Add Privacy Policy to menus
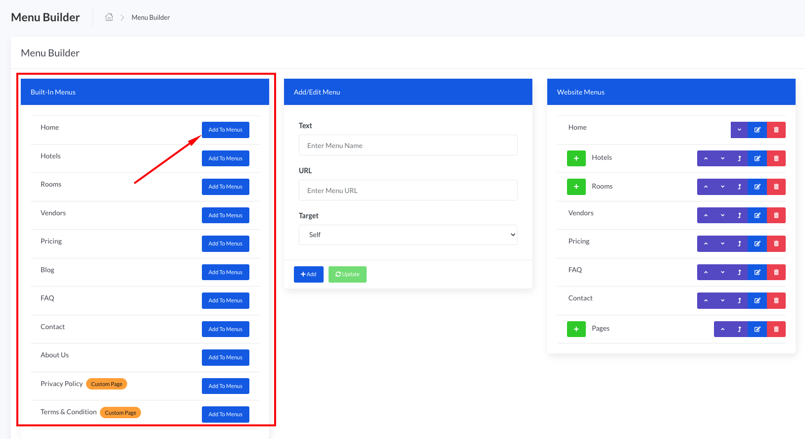 tap(225, 386)
